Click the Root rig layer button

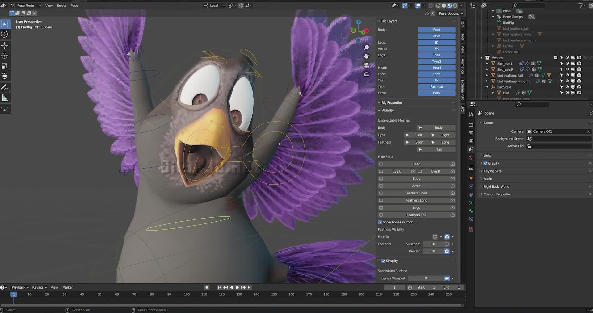click(x=436, y=30)
